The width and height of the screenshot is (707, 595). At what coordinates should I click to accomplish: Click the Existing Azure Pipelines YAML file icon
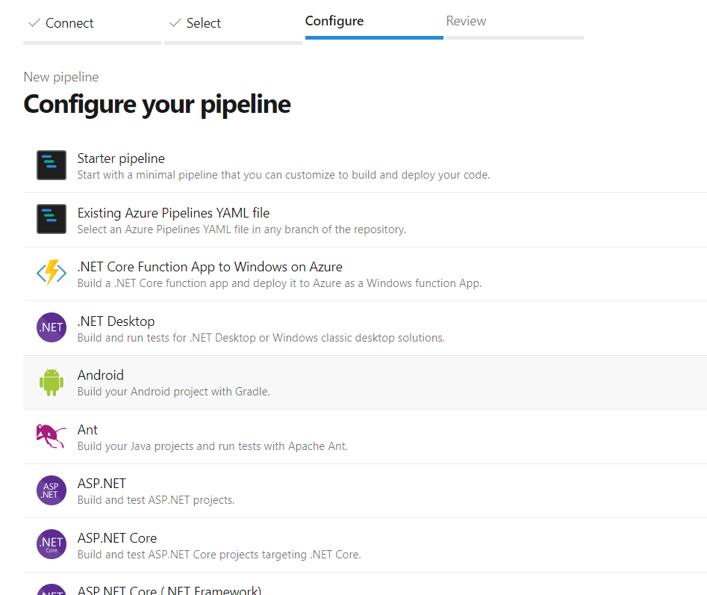point(52,219)
